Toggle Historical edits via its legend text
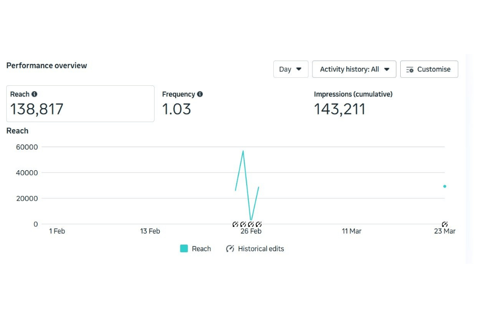This screenshot has height=318, width=477. coord(261,248)
